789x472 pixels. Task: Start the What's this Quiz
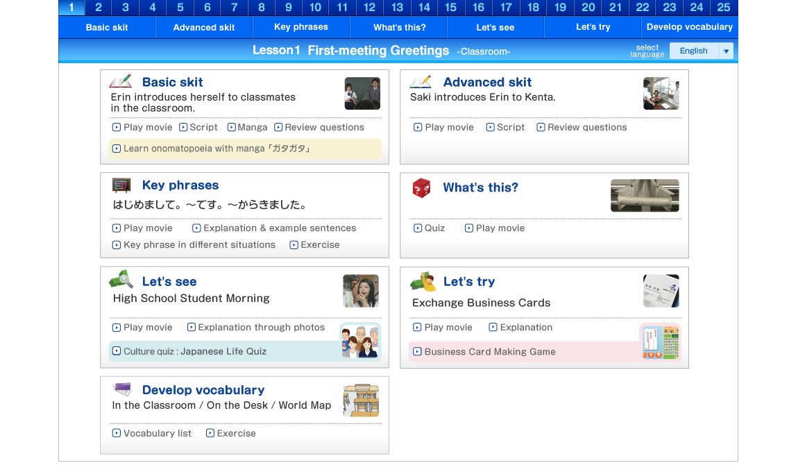tap(430, 228)
